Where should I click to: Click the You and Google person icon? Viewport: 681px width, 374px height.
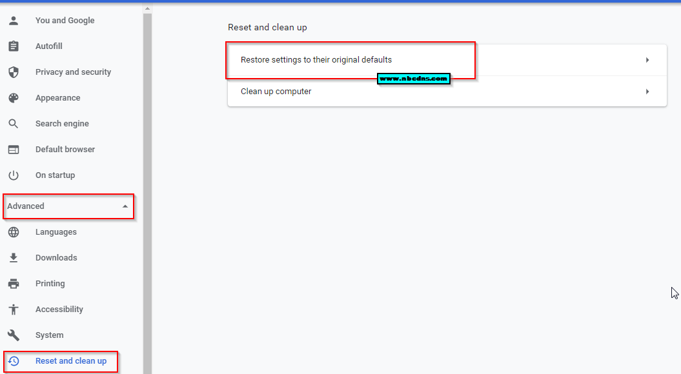tap(14, 21)
